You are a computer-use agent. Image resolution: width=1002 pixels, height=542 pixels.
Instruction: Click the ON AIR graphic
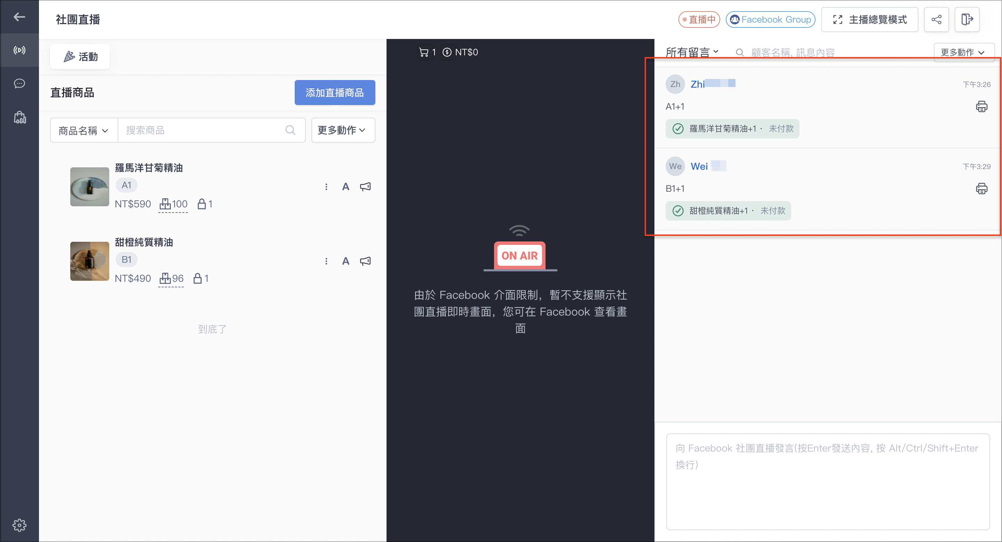[520, 248]
